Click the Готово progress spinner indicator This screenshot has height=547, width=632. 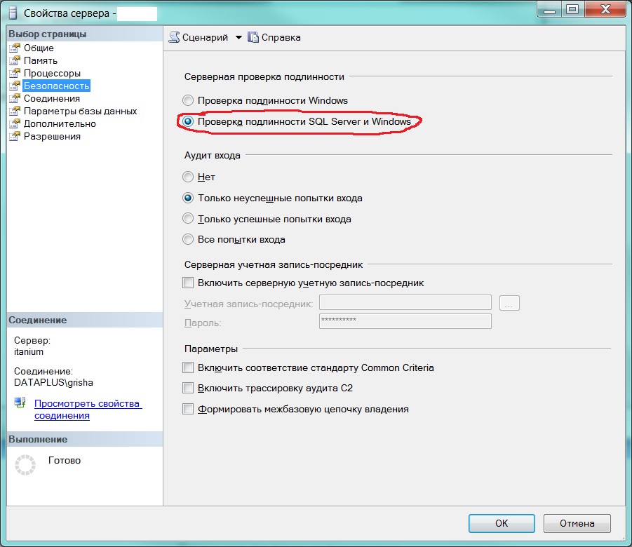click(25, 465)
